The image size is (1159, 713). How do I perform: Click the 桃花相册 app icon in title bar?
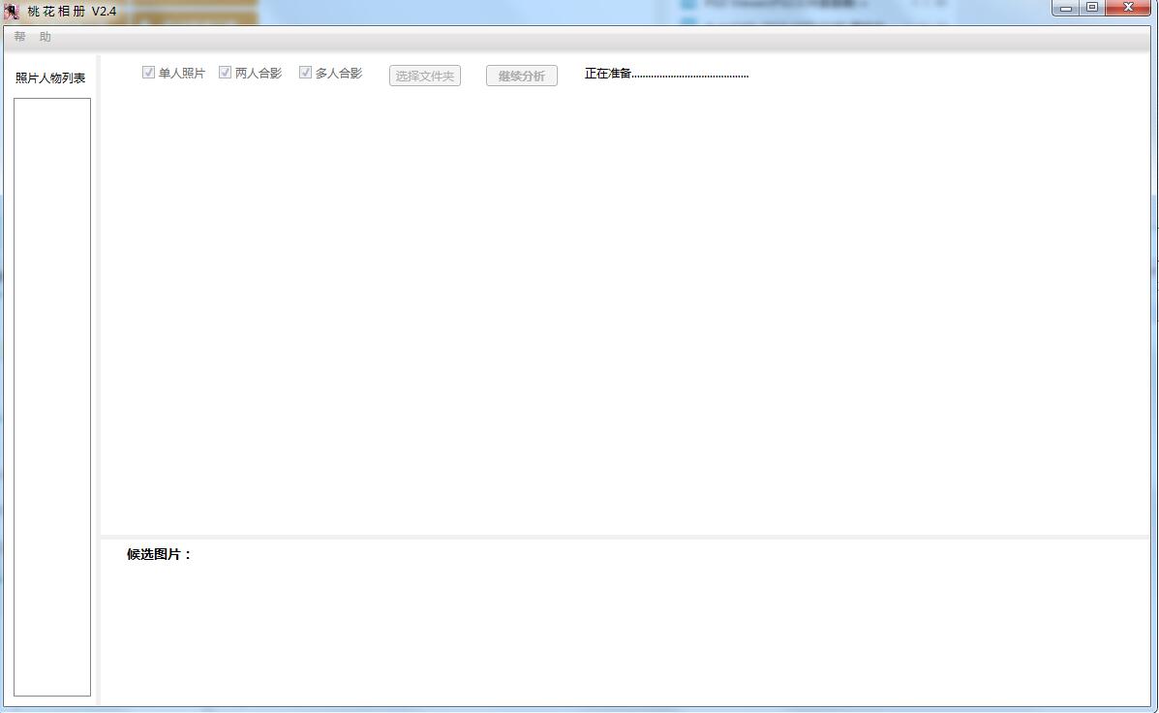click(12, 12)
